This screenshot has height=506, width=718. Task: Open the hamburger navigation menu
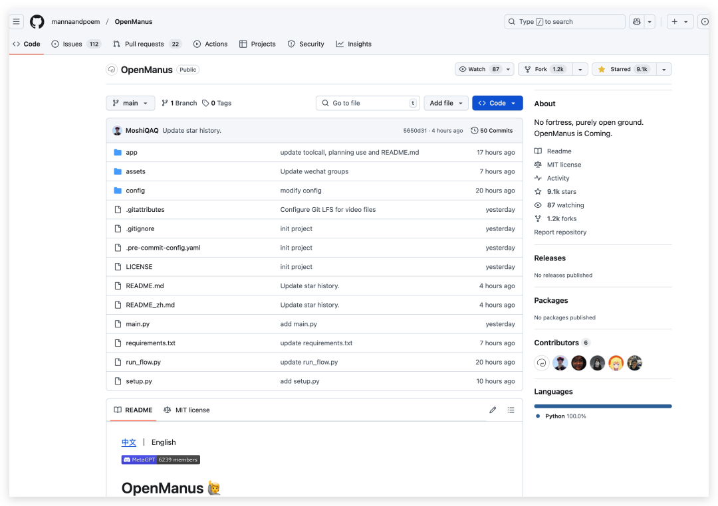[17, 22]
